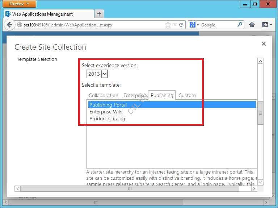Click the search magnifier icon
The image size is (278, 208).
[x=240, y=25]
